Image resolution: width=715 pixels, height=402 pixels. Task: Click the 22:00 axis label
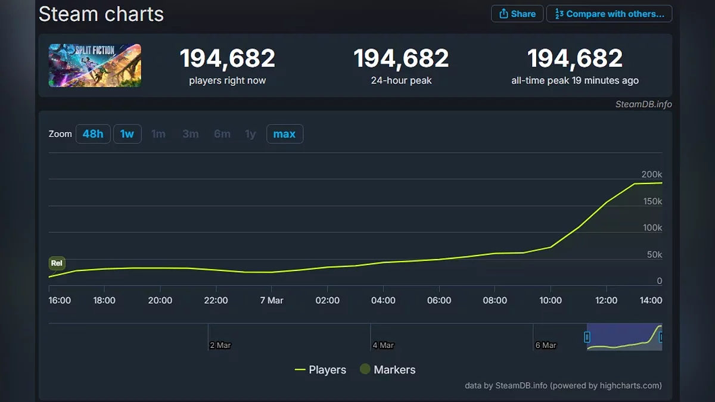click(x=216, y=300)
